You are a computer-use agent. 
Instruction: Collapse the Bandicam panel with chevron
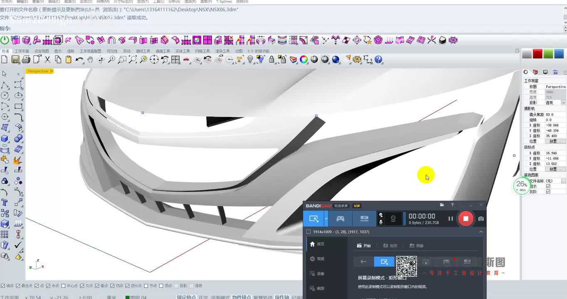[481, 232]
